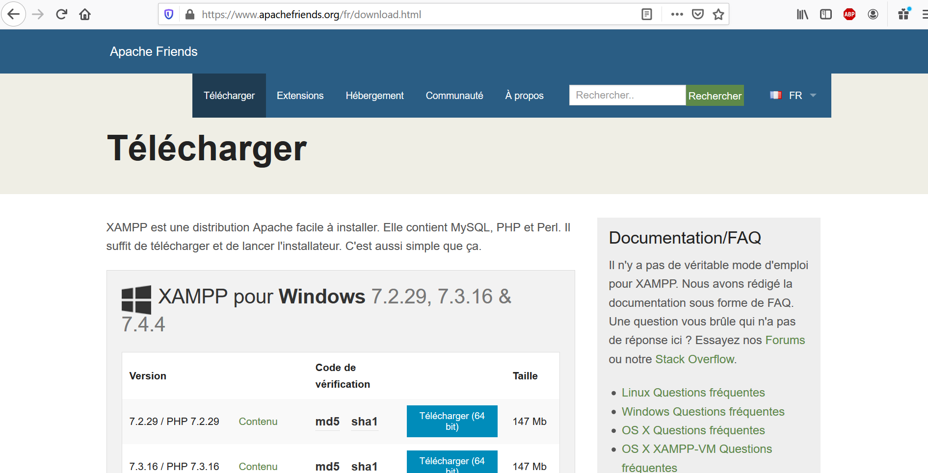Open the Extensions navigation tab
Screen dimensions: 928x473
(x=300, y=96)
